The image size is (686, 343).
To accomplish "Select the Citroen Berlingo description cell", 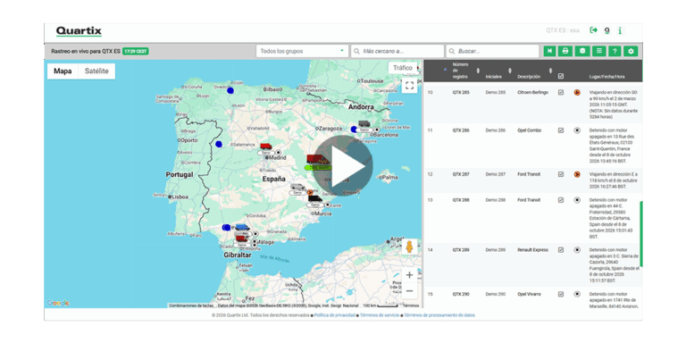I will coord(533,92).
